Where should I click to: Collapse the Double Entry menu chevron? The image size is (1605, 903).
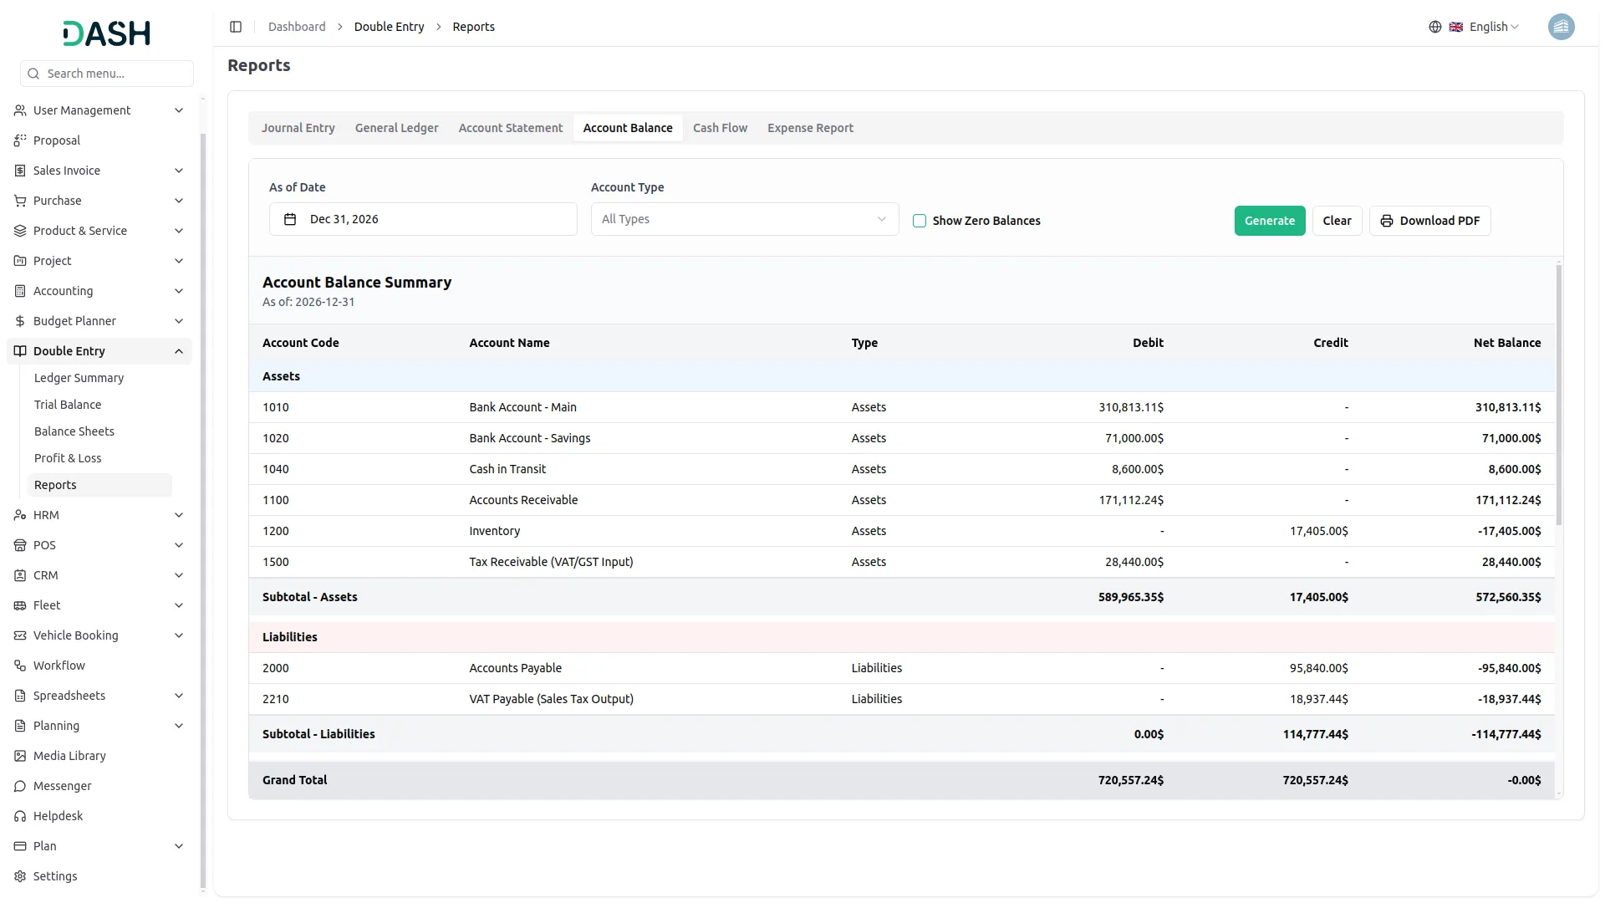[x=178, y=351]
